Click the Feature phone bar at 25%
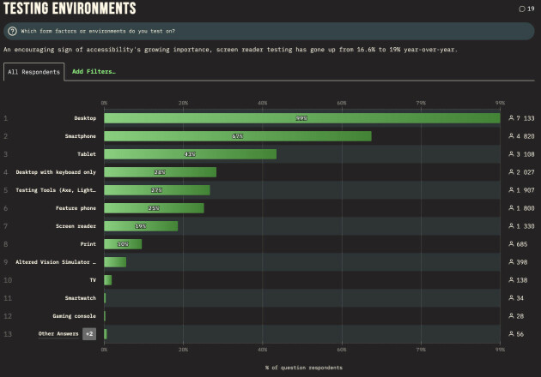 click(x=154, y=208)
